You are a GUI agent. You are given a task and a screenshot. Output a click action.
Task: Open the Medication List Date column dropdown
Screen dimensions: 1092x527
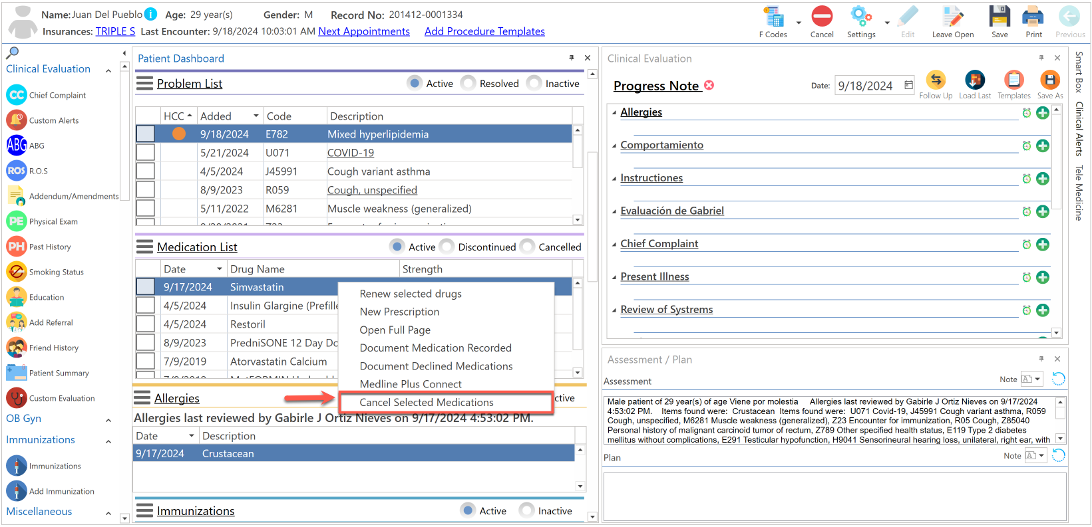click(220, 269)
